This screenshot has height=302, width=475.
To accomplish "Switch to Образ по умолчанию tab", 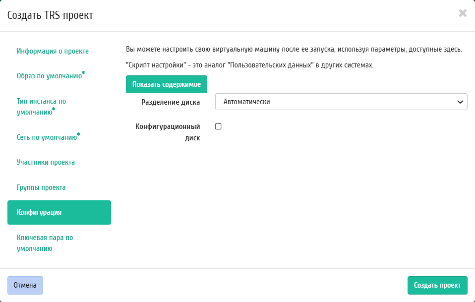I will tap(49, 76).
